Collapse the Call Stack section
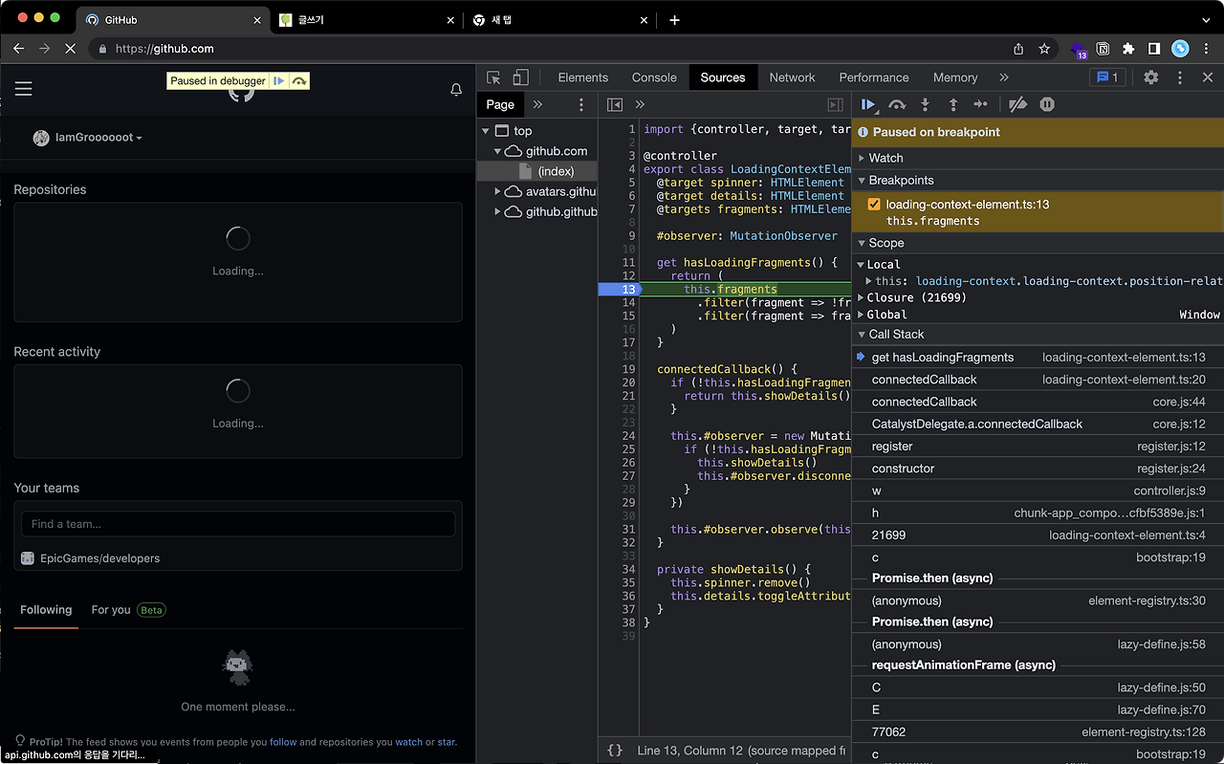Screen dimensions: 1224x764 (x=895, y=335)
